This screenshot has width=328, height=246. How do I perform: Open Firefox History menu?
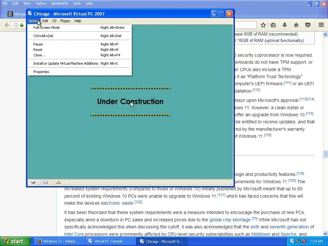click(41, 3)
